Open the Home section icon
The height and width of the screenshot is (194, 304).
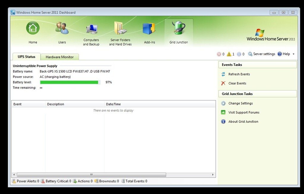pos(33,28)
